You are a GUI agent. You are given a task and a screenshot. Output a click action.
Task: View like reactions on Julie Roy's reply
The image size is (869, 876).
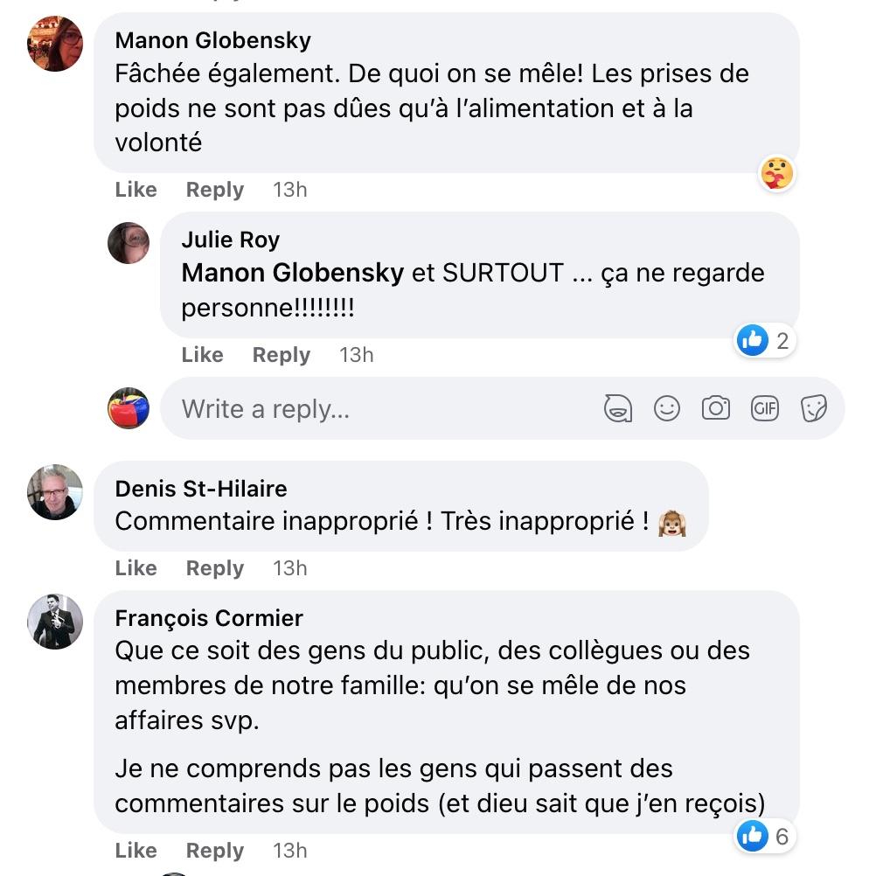[764, 340]
